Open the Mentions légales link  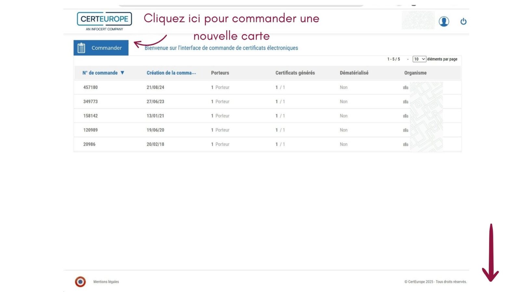[x=106, y=282]
